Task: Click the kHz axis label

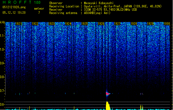Action: coord(2,22)
